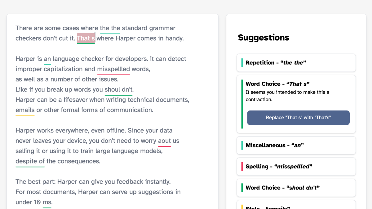372x209 pixels.
Task: Expand the Spelling "misspellled" suggestion
Action: [296, 166]
